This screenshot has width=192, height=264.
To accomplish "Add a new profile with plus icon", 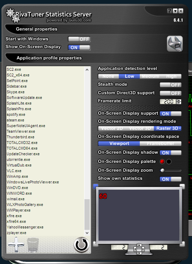I will coord(16,245).
